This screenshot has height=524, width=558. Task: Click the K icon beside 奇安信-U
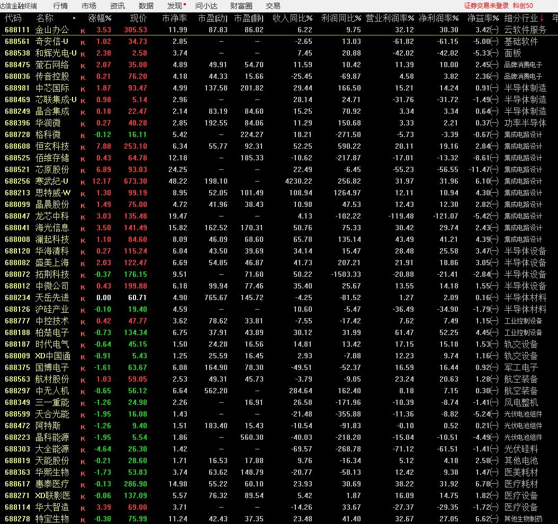(83, 43)
